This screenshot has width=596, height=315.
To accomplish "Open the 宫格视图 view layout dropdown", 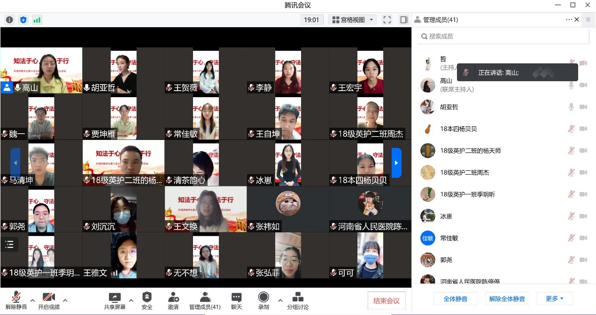I will [353, 20].
